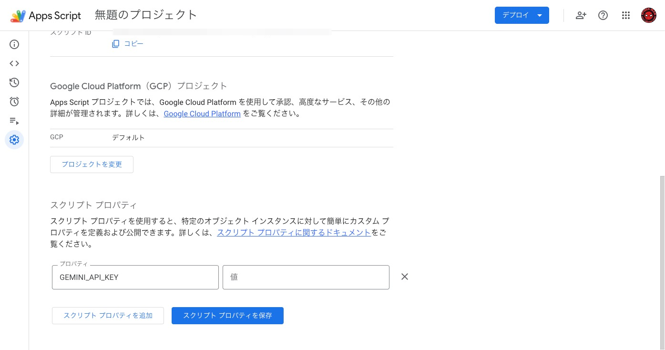665x350 pixels.
Task: Copy the script ID with コピー icon
Action: click(128, 44)
